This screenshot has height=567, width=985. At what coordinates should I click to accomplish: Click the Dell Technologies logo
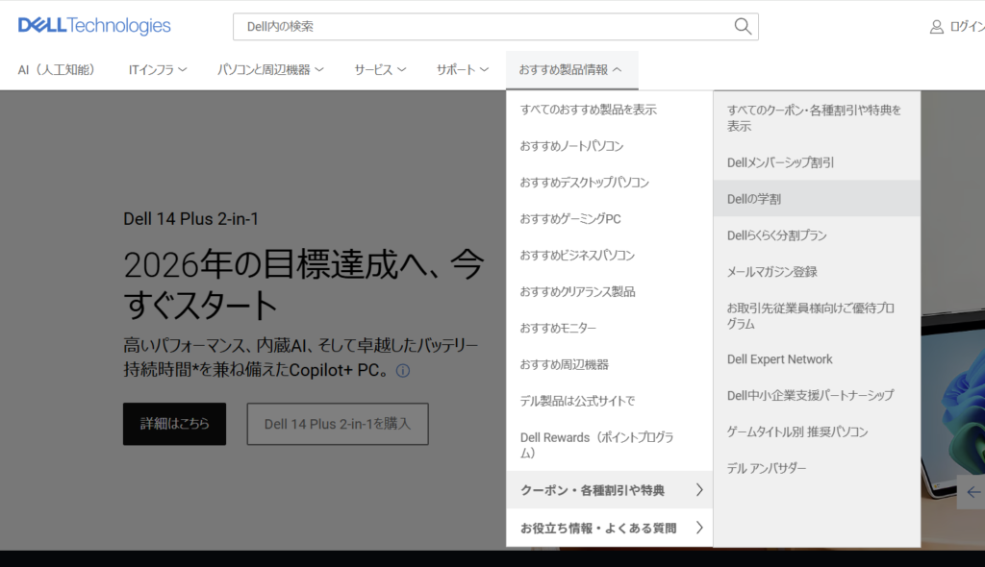[x=94, y=26]
